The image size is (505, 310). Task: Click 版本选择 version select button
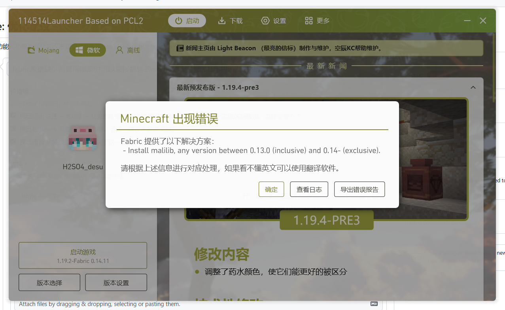49,283
